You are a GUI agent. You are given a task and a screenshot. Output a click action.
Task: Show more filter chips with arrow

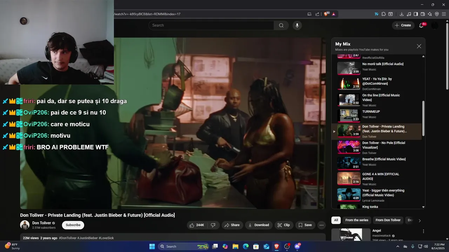coord(420,220)
